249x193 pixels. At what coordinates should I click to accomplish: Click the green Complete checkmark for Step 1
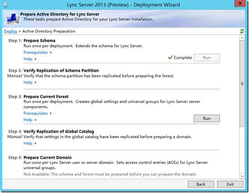tap(170, 57)
